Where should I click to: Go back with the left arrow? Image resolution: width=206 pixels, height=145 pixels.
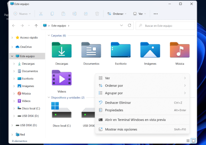point(13,26)
